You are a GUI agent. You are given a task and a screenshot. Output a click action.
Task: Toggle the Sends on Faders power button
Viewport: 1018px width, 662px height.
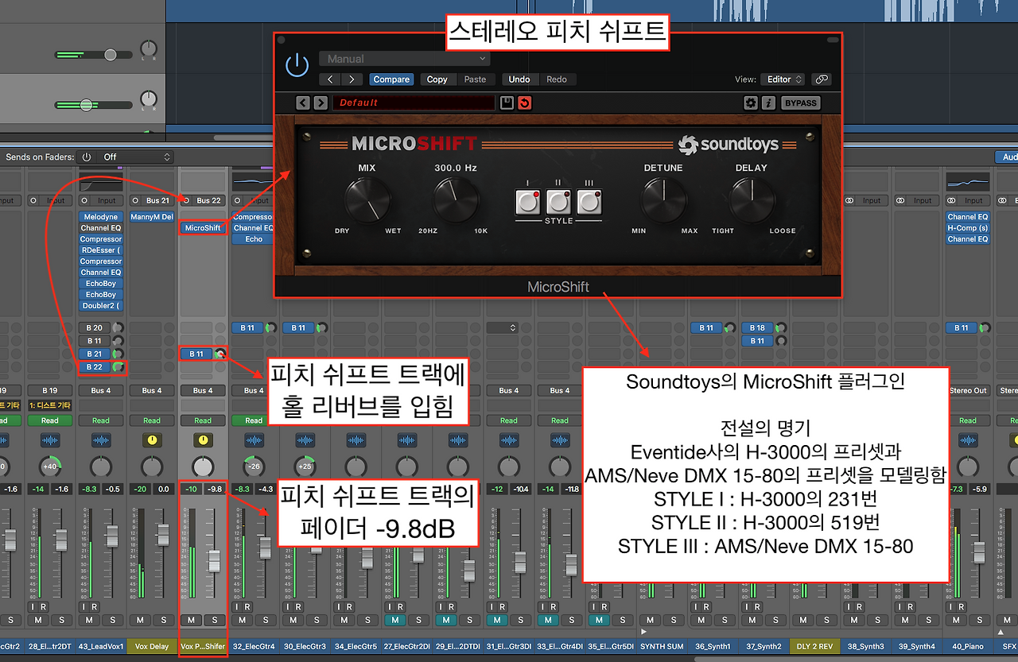[x=87, y=157]
